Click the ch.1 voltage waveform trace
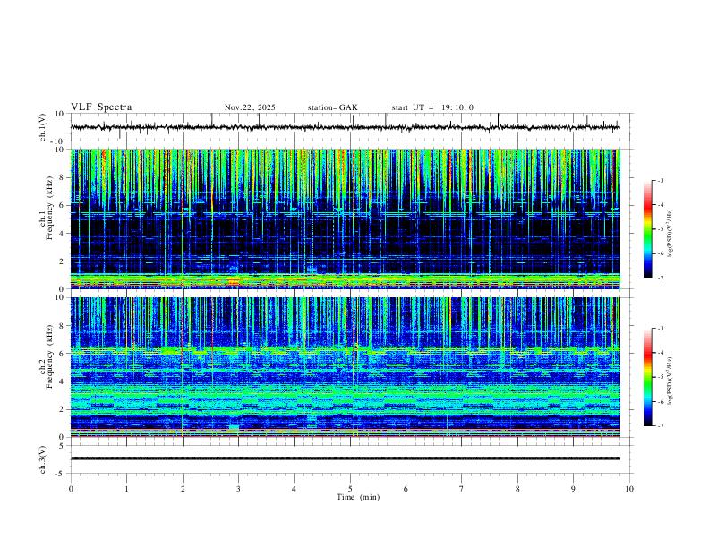The height and width of the screenshot is (548, 709). (x=345, y=127)
